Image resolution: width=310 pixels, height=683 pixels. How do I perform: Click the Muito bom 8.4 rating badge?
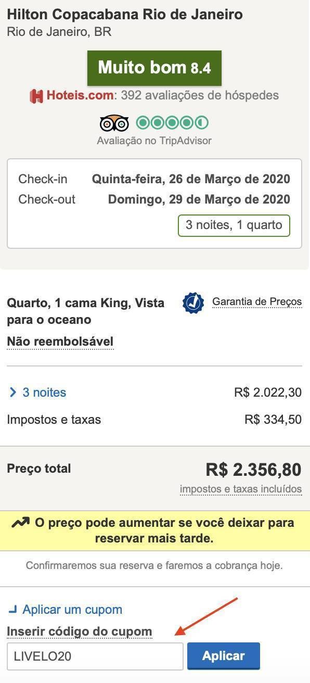(x=154, y=68)
